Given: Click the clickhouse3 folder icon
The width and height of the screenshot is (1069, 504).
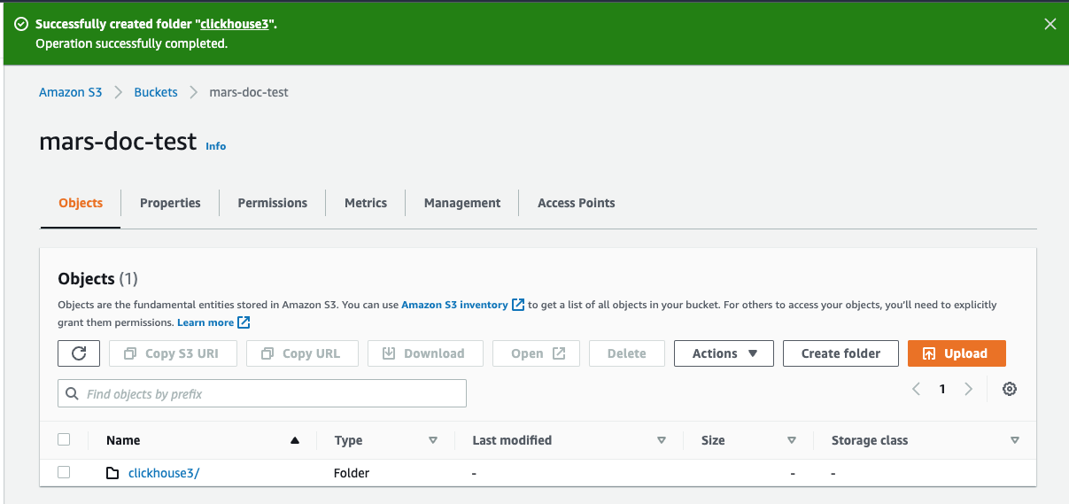Looking at the screenshot, I should tap(112, 473).
